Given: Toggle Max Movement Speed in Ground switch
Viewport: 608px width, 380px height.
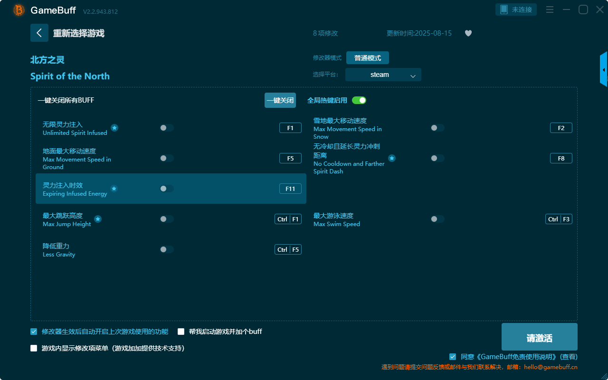Looking at the screenshot, I should [167, 158].
